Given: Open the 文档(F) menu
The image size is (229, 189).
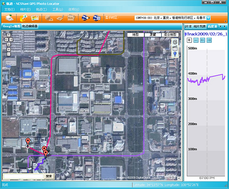Looking at the screenshot, I should [10, 10].
